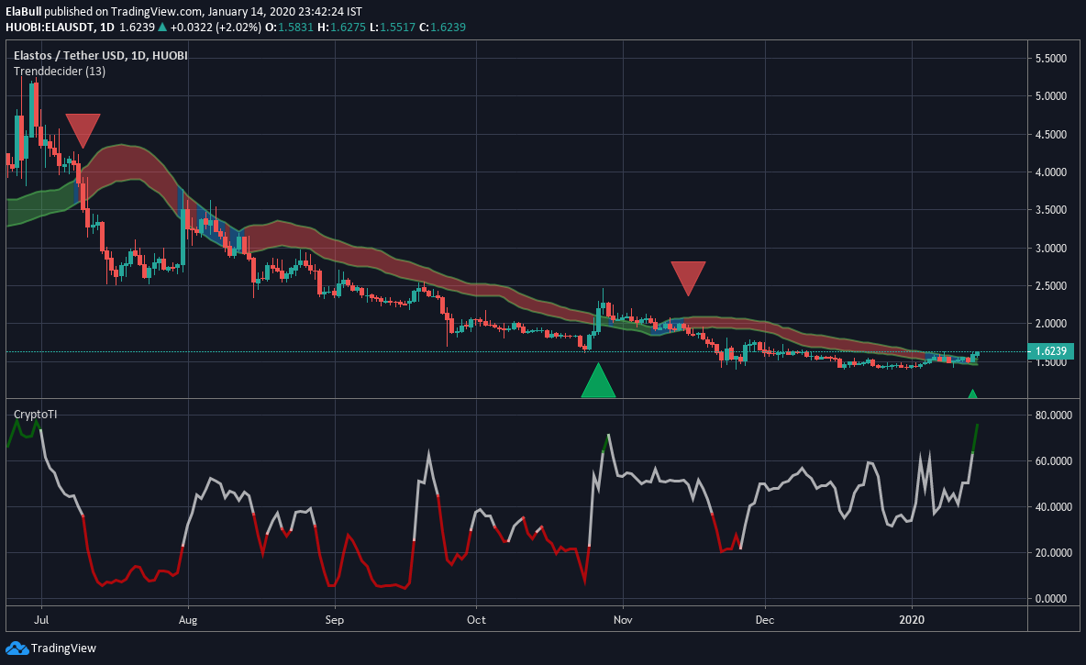This screenshot has height=665, width=1086.
Task: Click the close price value C:1.6239
Action: (x=442, y=27)
